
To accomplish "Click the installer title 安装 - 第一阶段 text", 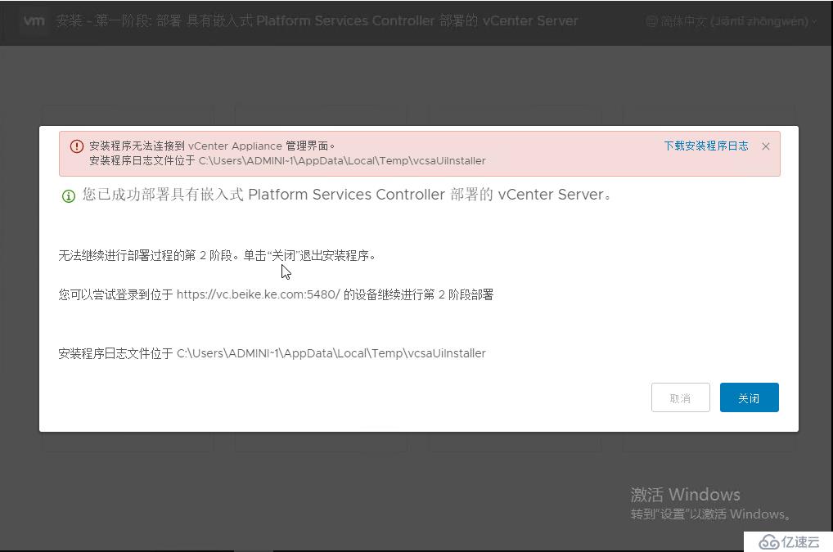I will [317, 20].
